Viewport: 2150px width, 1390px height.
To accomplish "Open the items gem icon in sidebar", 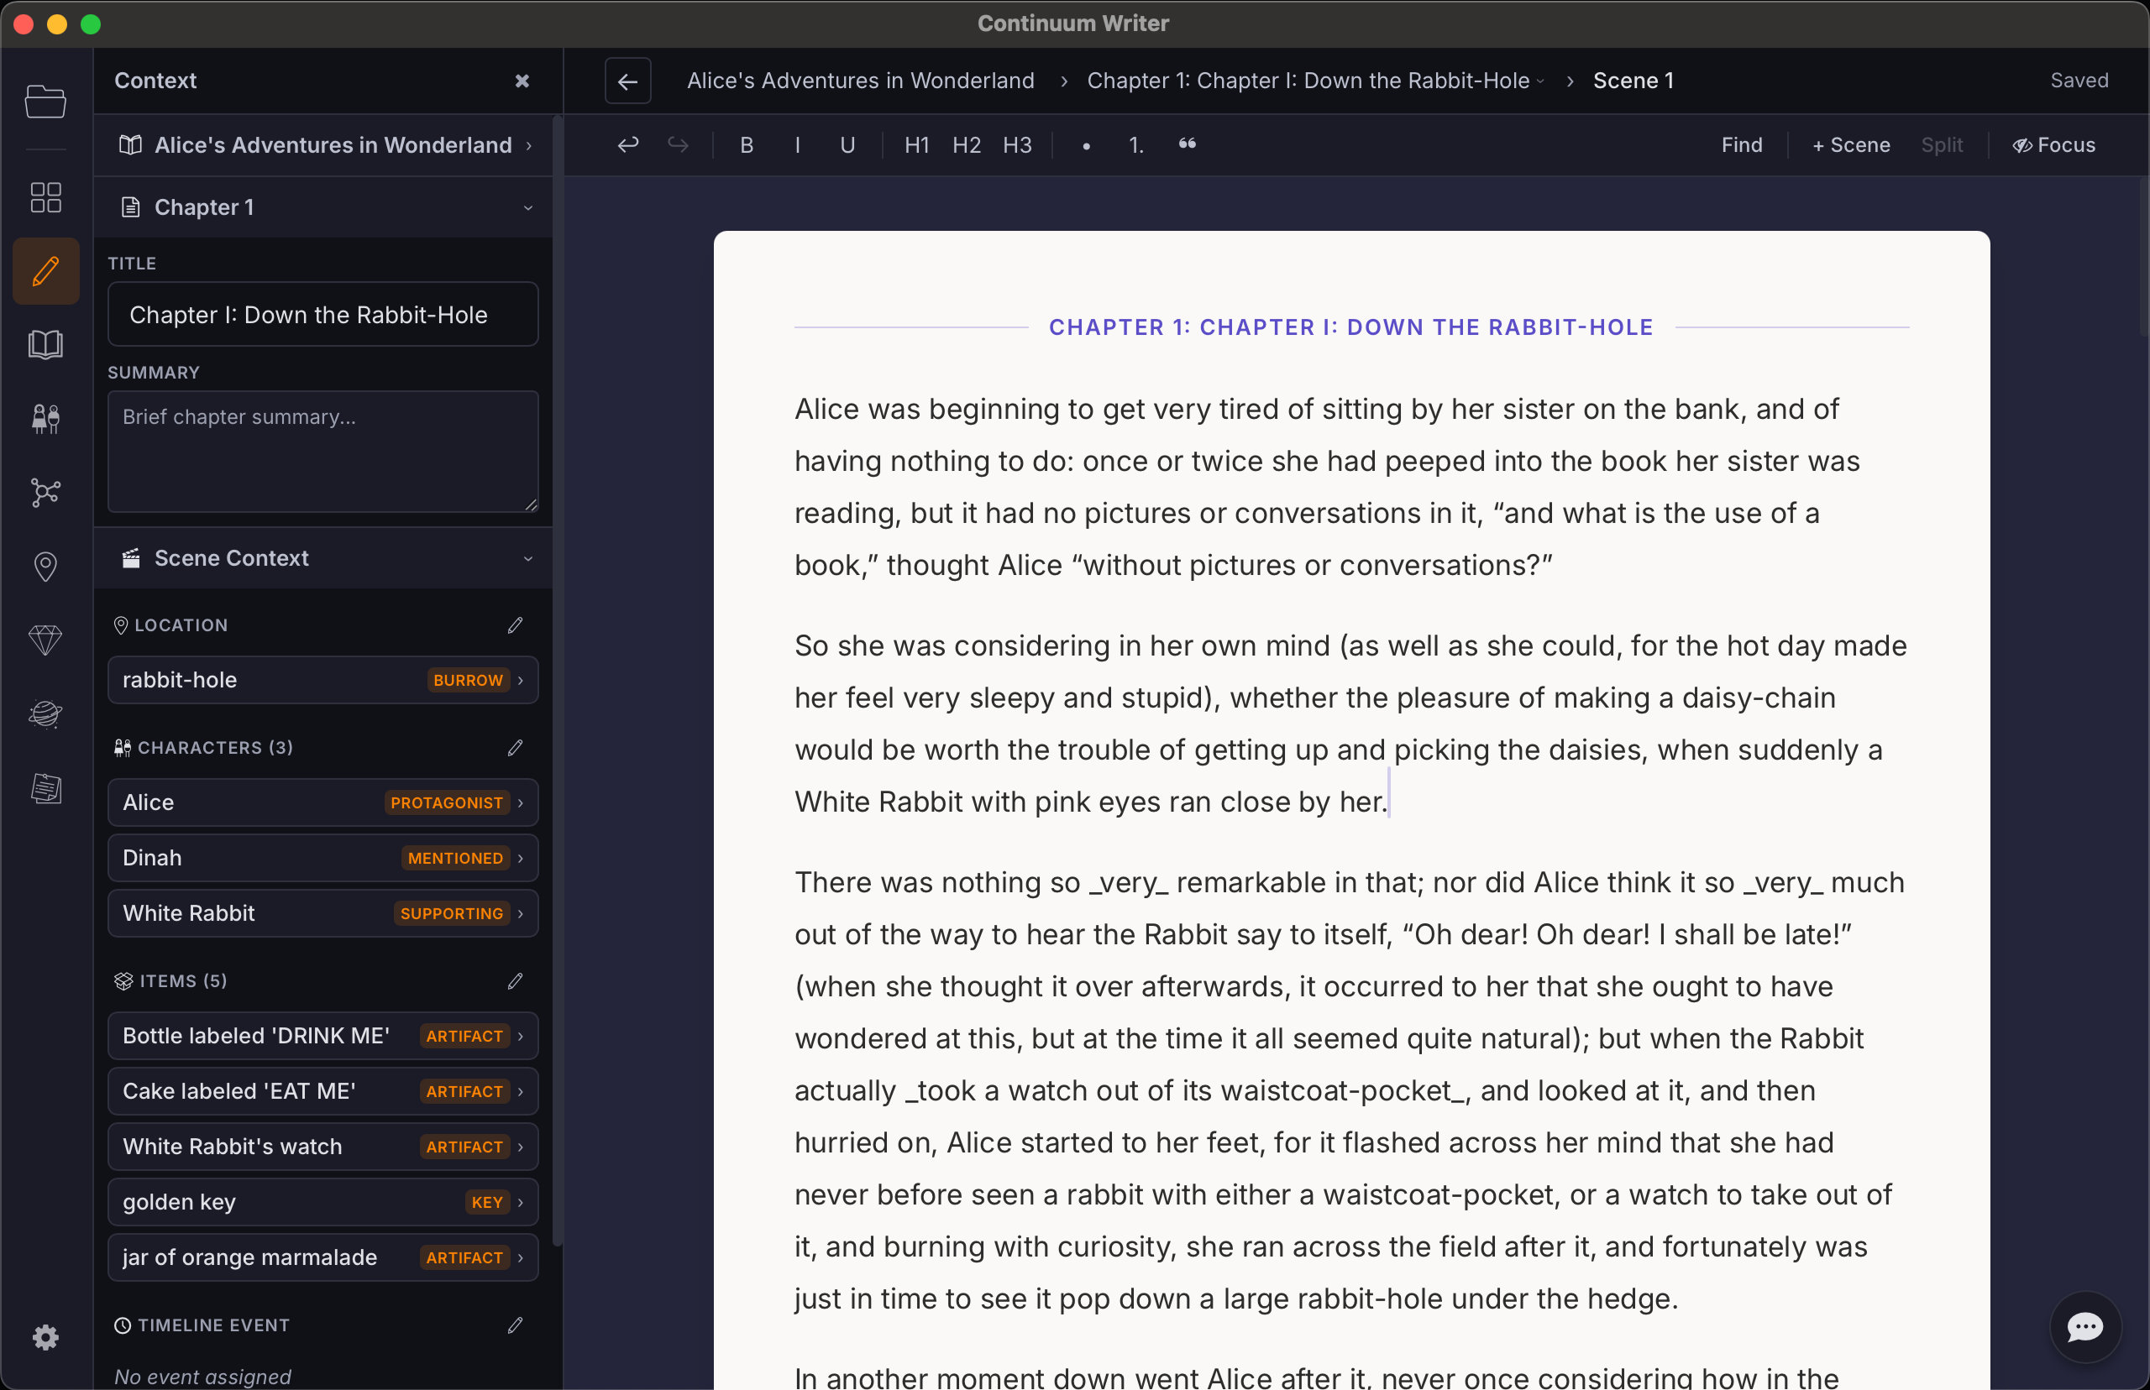I will click(45, 640).
